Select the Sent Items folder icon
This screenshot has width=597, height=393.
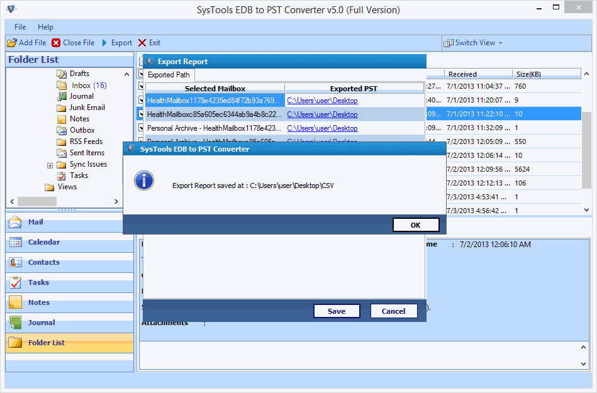61,153
